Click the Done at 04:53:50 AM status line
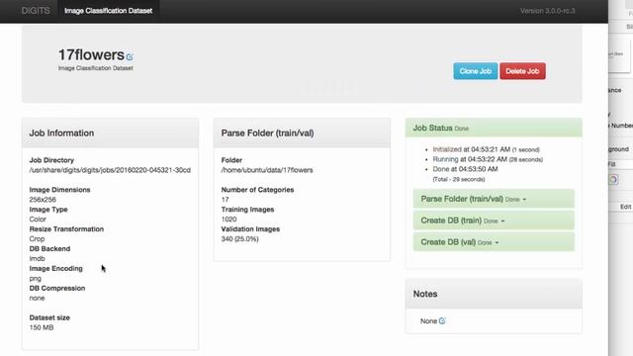 [x=465, y=169]
